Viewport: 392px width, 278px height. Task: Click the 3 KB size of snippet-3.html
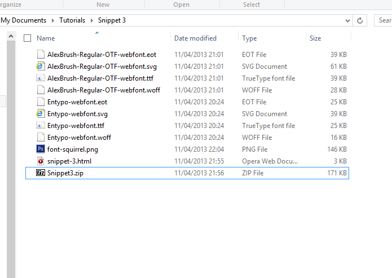click(x=340, y=161)
